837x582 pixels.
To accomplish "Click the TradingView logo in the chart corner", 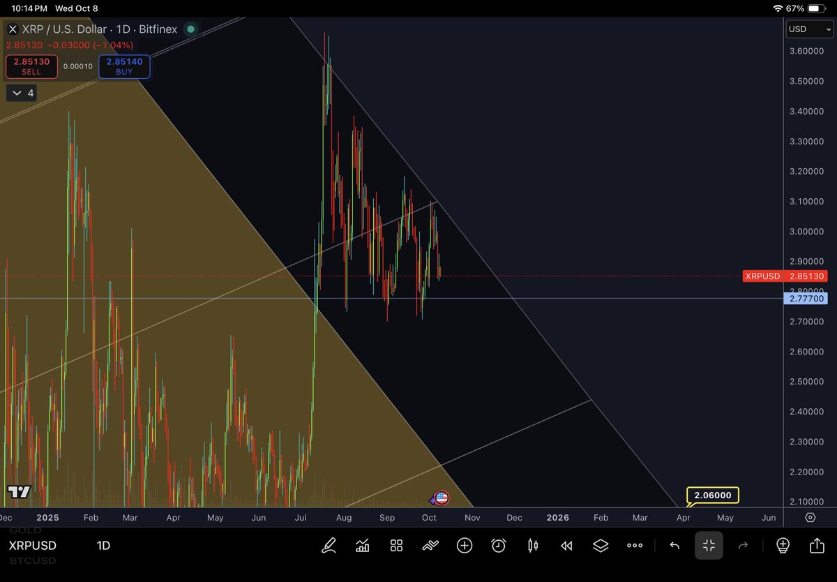I will [x=20, y=492].
